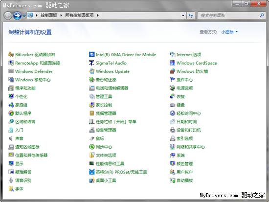Open the 凭据管理器 link
The image size is (269, 202).
point(106,113)
